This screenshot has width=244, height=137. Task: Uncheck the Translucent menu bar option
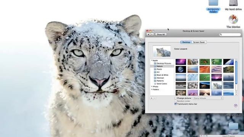[x=175, y=104]
